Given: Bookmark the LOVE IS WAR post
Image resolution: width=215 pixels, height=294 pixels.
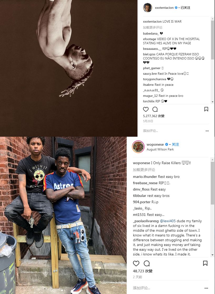Looking at the screenshot, I should pyautogui.click(x=206, y=109).
